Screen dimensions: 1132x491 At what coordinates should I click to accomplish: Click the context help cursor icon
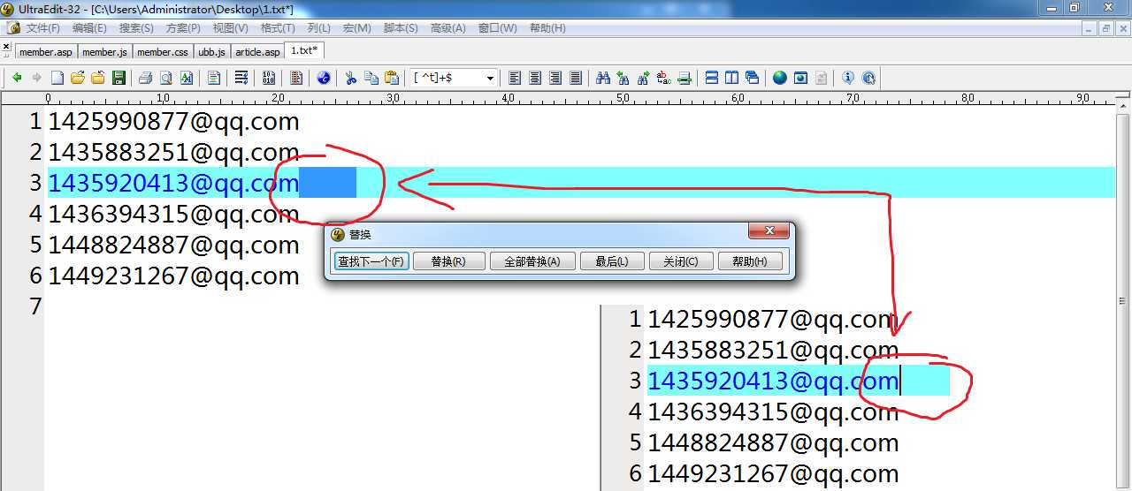coord(868,78)
